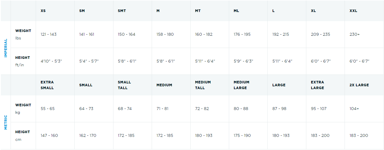
Task: Select the 55 - 65 kg cell
Action: pyautogui.click(x=47, y=109)
